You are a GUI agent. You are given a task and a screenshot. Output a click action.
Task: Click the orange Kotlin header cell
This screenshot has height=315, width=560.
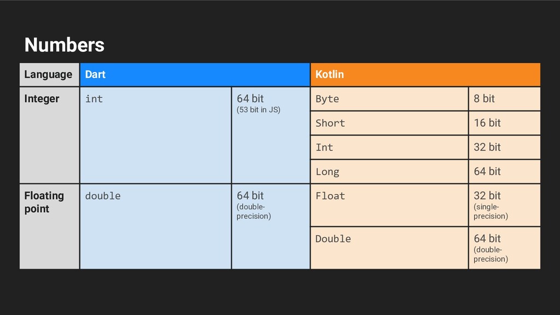425,74
